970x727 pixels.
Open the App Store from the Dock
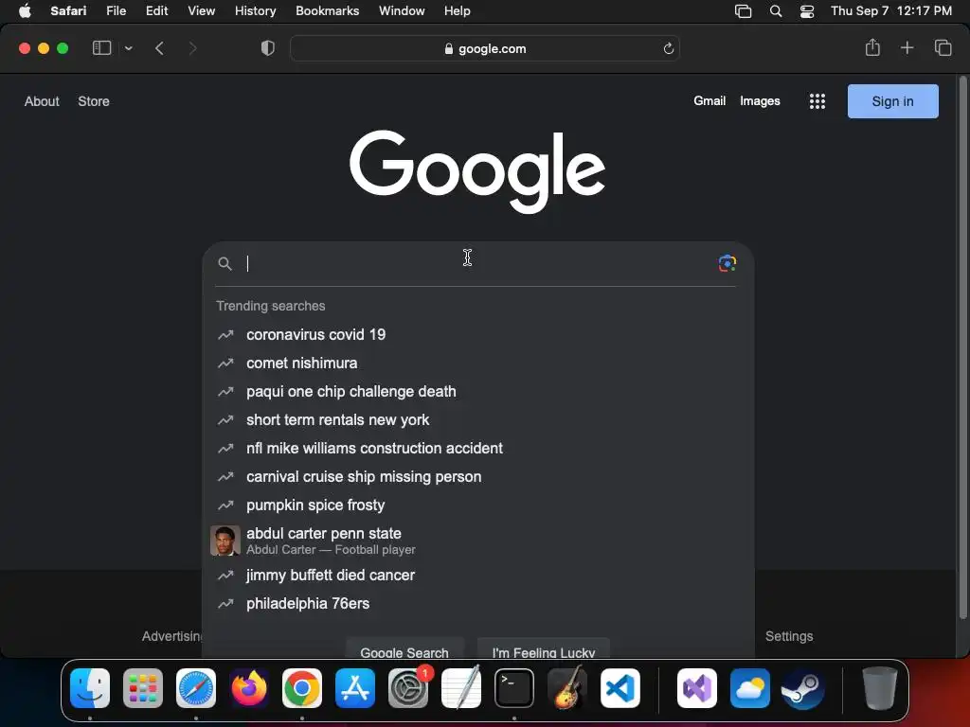(x=355, y=688)
